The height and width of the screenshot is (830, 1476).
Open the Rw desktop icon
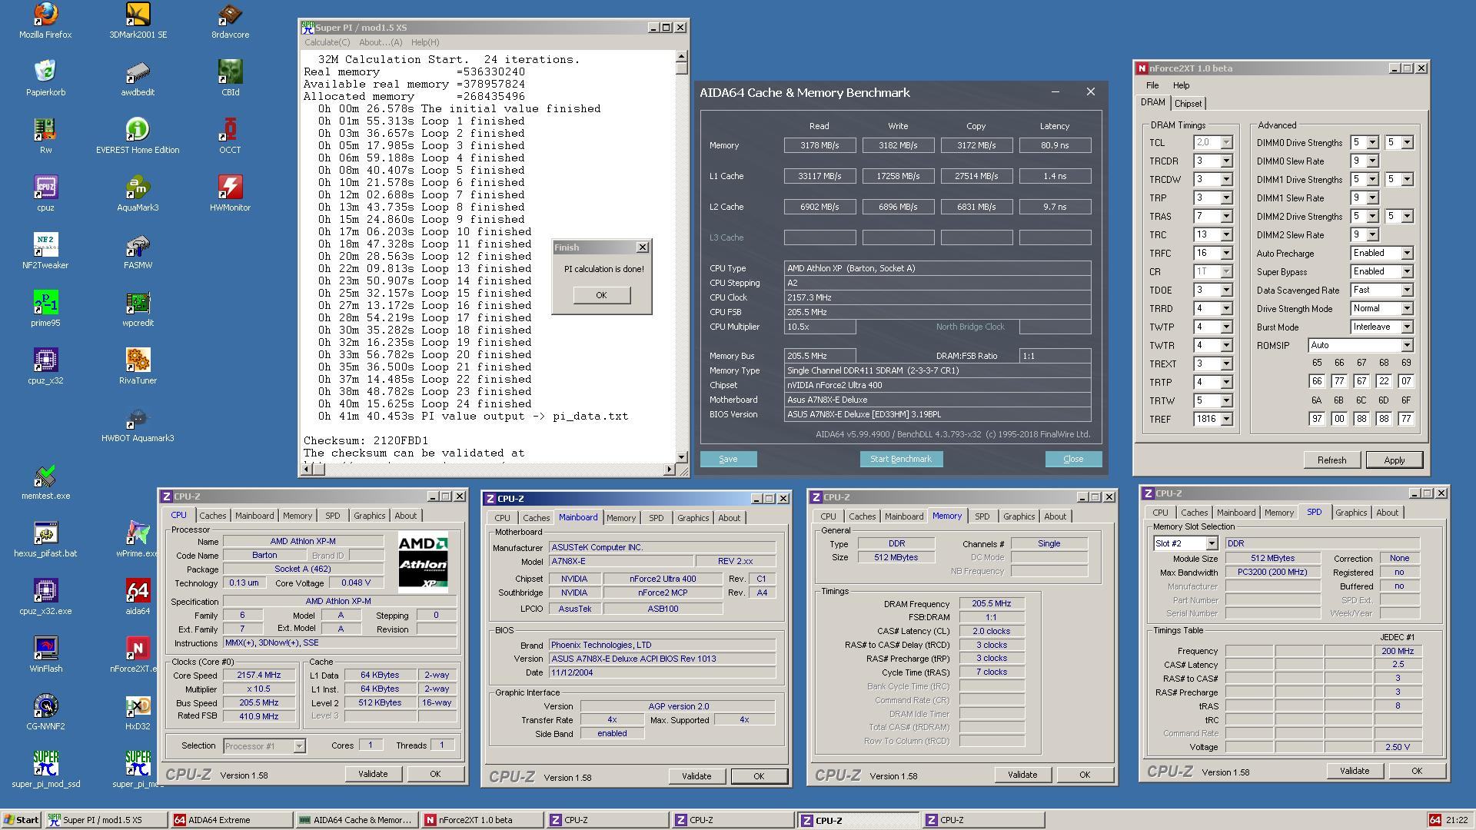tap(45, 136)
